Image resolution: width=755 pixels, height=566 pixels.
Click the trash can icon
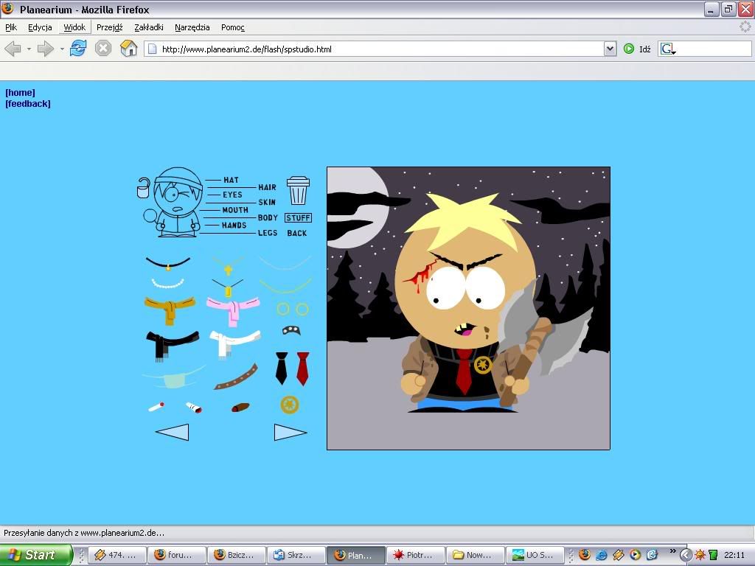[298, 191]
